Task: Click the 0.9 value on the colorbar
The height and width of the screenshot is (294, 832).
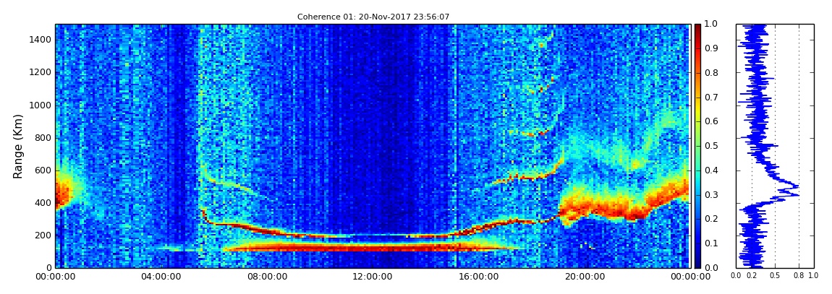Action: tap(710, 48)
